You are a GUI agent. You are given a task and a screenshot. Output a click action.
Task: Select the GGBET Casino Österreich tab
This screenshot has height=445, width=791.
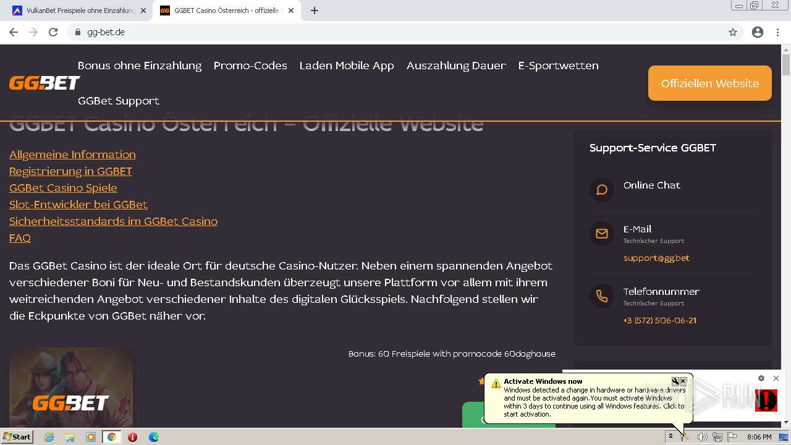click(226, 11)
